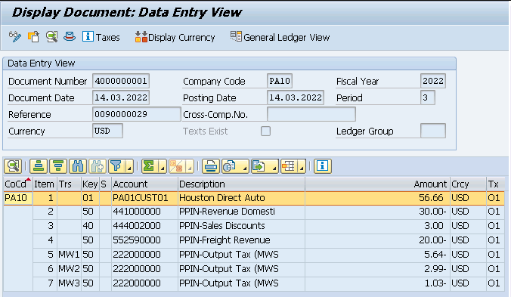
Task: Click the Houston Direct Auto description
Action: click(241, 198)
